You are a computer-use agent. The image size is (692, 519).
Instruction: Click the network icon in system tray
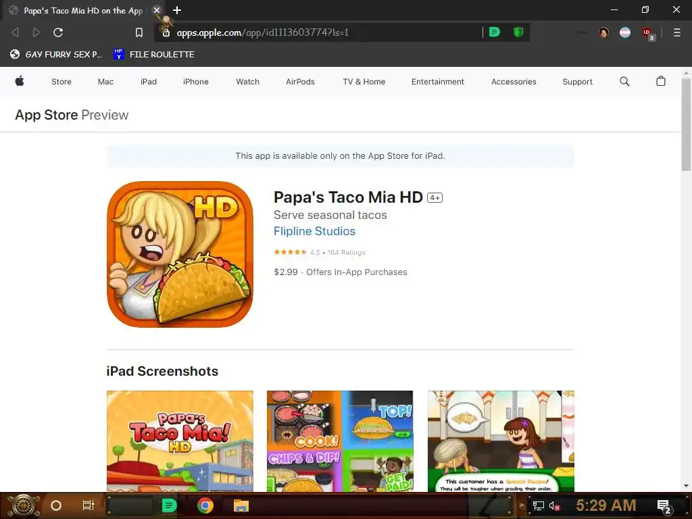[x=538, y=505]
